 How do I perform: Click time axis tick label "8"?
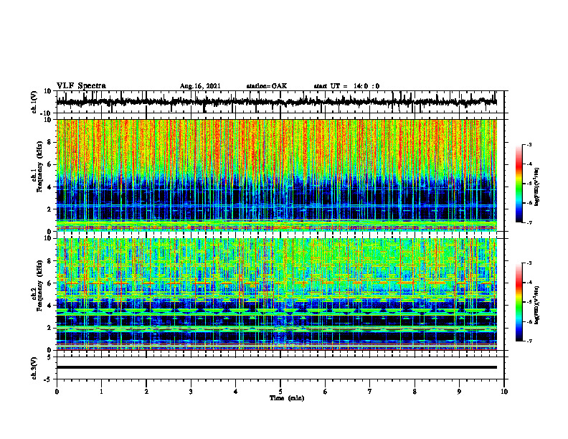pos(415,392)
